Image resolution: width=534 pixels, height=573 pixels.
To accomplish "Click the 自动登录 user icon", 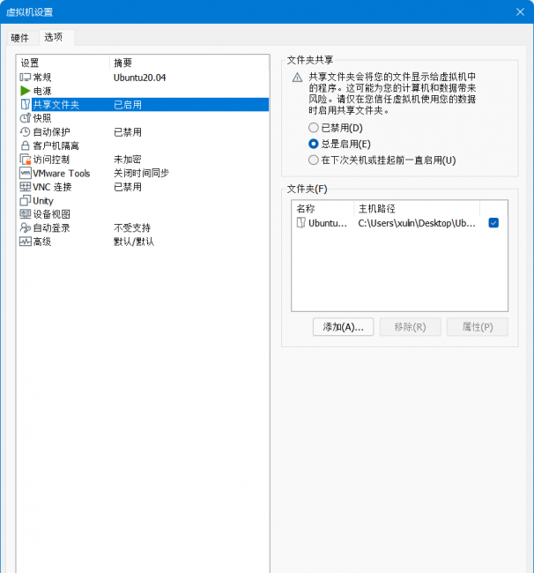I will click(25, 227).
